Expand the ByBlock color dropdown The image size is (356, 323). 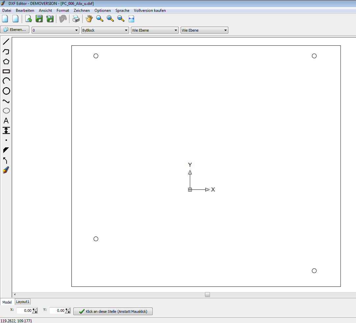click(x=105, y=30)
